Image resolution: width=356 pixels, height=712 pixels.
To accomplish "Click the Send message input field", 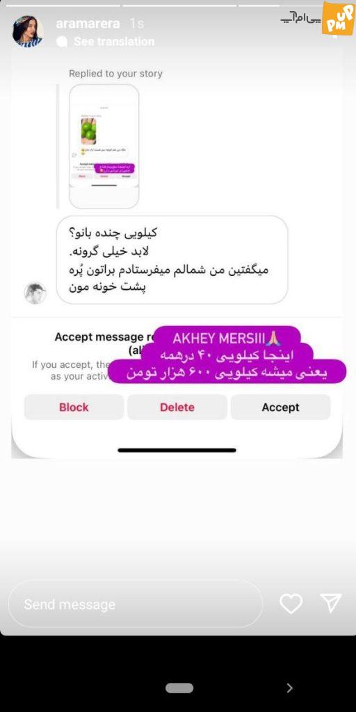I will [136, 604].
